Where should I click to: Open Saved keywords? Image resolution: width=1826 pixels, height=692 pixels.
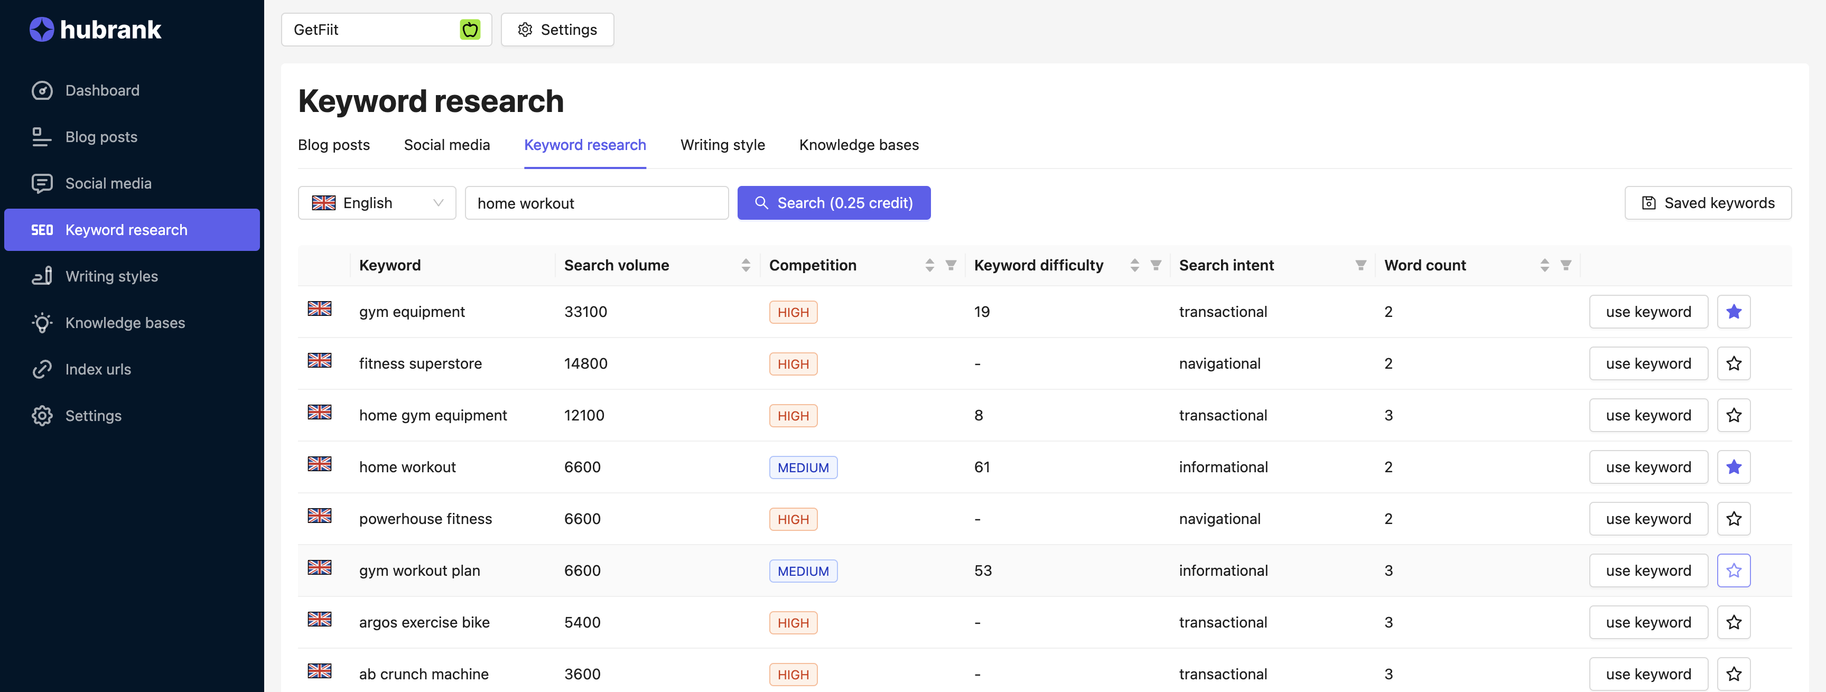pyautogui.click(x=1707, y=203)
